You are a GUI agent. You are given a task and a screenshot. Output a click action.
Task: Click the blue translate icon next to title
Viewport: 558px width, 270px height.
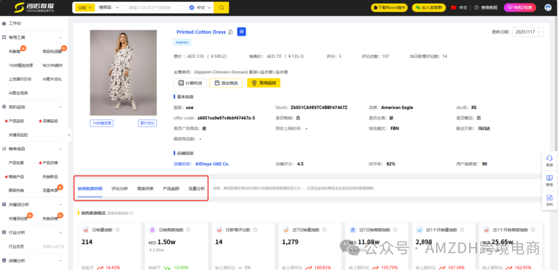click(x=242, y=32)
